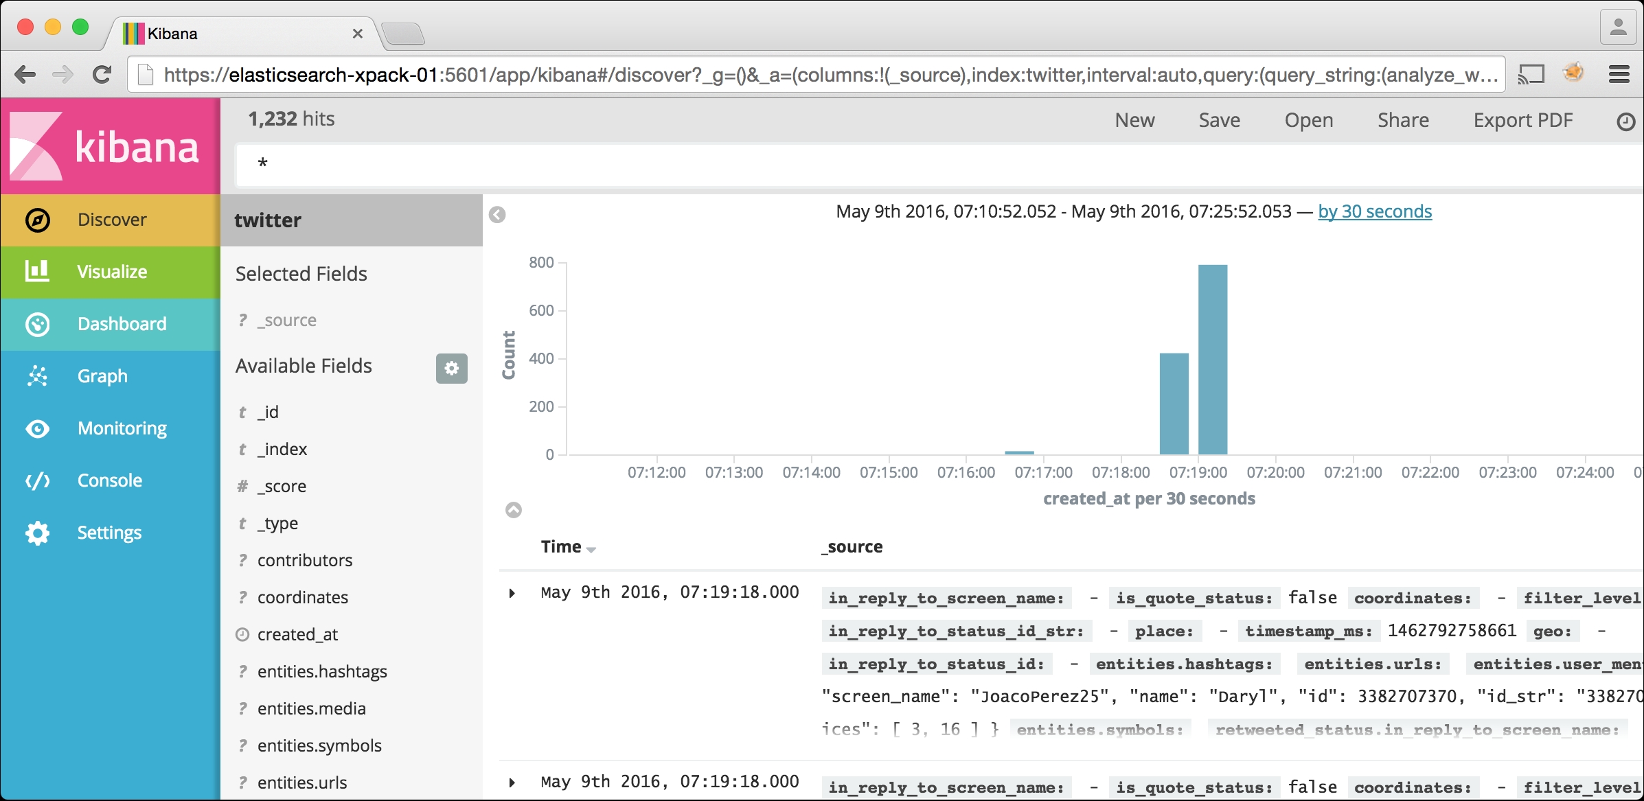Click the _type field
1644x801 pixels.
tap(277, 523)
